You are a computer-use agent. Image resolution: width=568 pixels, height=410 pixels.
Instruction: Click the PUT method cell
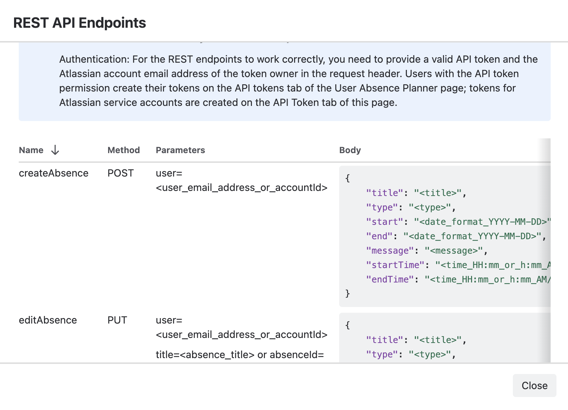[117, 320]
